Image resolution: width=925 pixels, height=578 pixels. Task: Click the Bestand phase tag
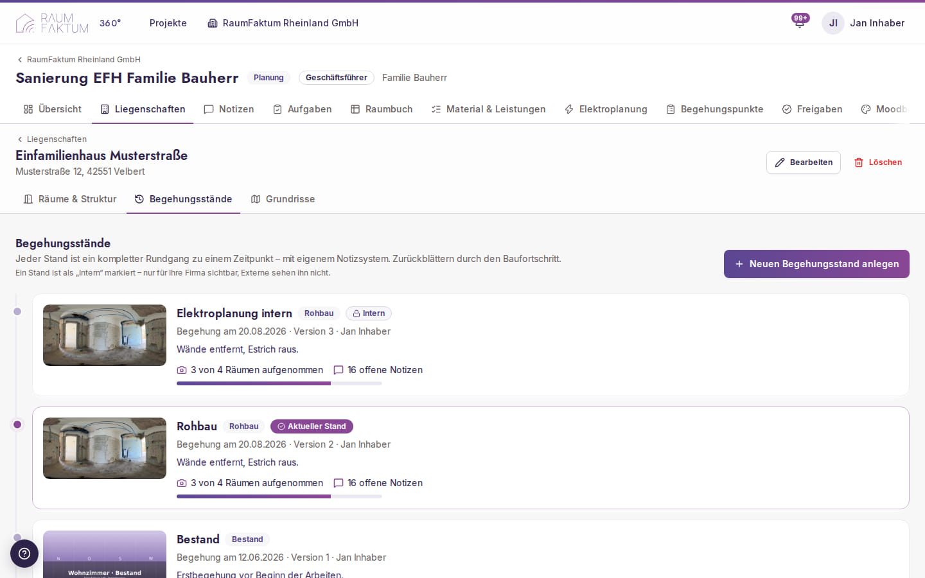click(247, 539)
